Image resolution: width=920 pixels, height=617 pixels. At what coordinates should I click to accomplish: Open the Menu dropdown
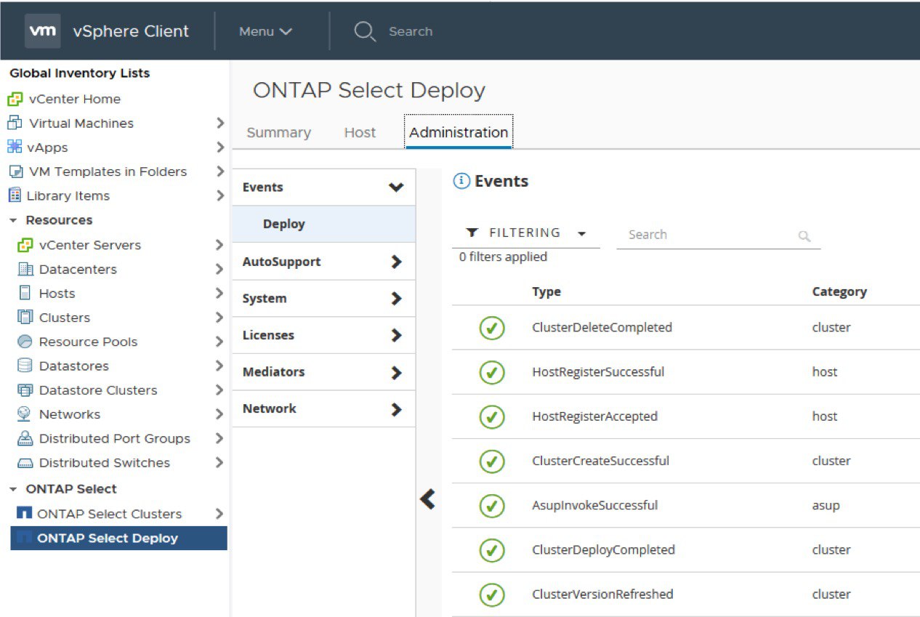coord(266,31)
